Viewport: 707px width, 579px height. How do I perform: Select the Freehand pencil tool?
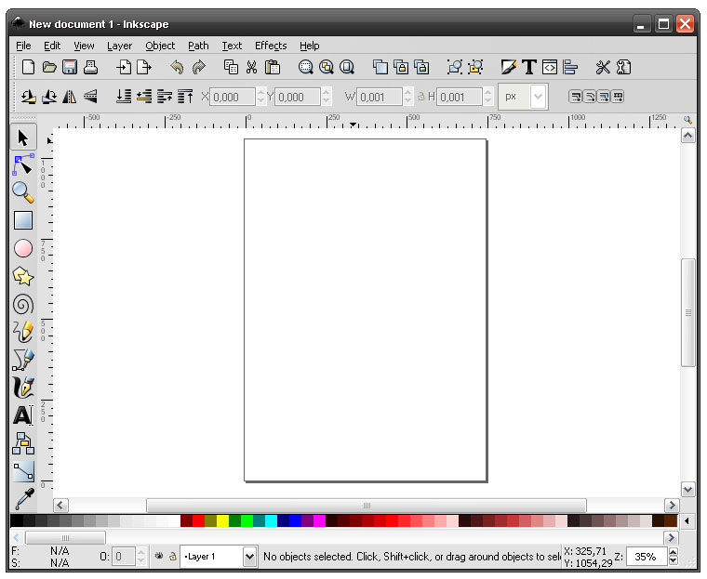point(23,332)
